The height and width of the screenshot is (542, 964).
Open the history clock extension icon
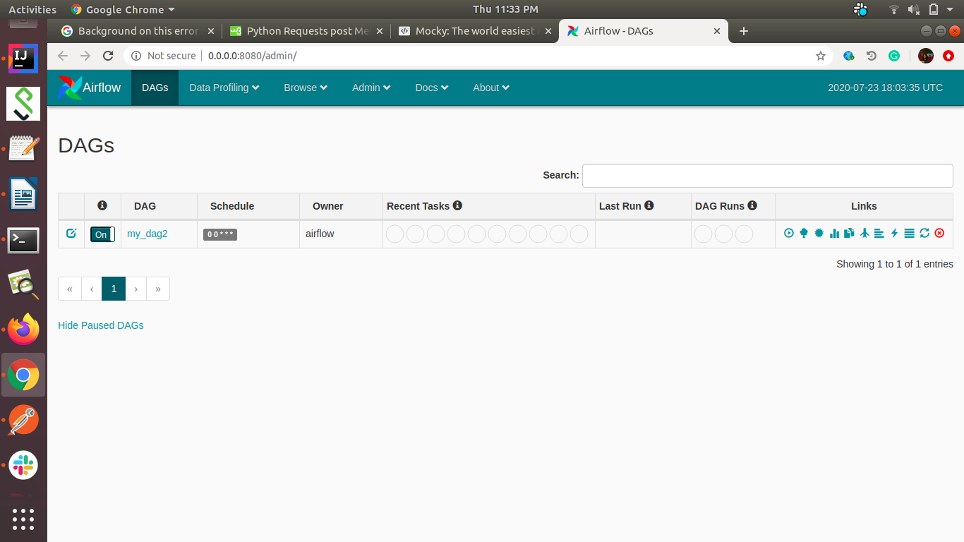(x=872, y=56)
